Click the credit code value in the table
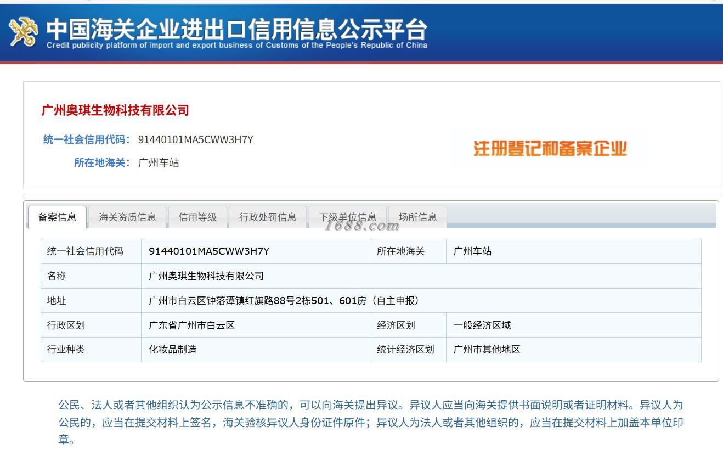Viewport: 723px width, 449px height. coord(256,251)
